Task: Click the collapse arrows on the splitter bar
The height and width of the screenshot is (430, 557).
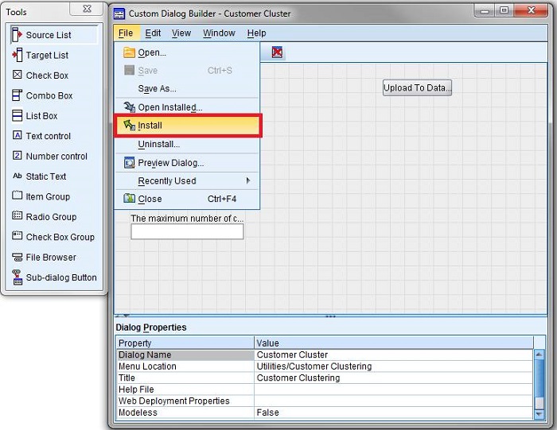Action: (123, 315)
